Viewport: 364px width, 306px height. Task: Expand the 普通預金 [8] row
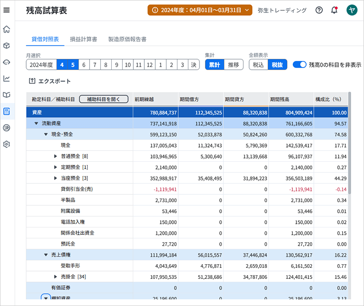(56, 157)
